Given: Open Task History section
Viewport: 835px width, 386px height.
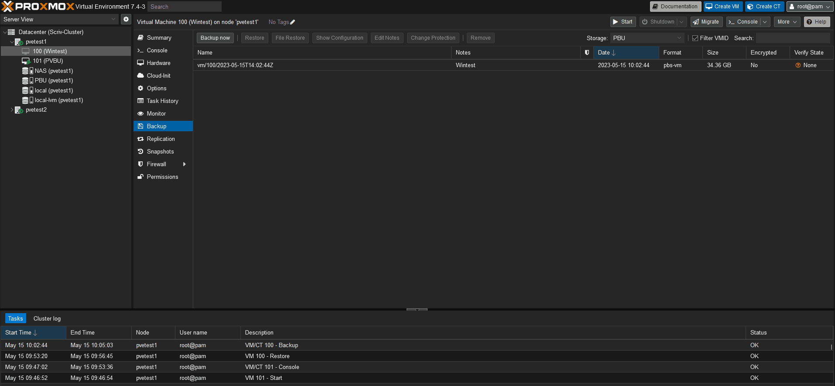Looking at the screenshot, I should [x=163, y=101].
